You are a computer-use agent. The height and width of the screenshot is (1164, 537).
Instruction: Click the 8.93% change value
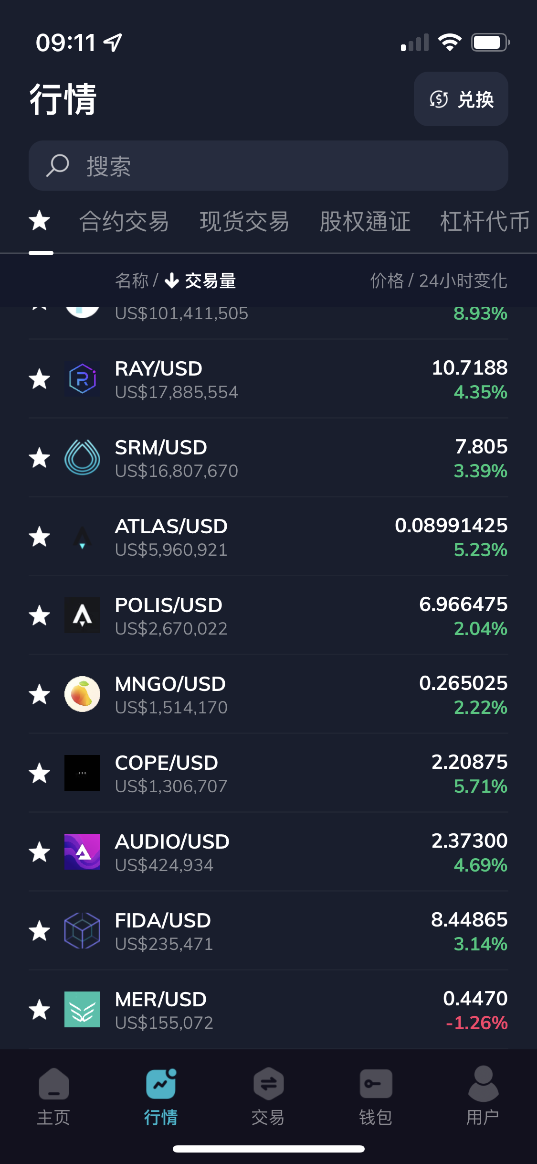(480, 313)
